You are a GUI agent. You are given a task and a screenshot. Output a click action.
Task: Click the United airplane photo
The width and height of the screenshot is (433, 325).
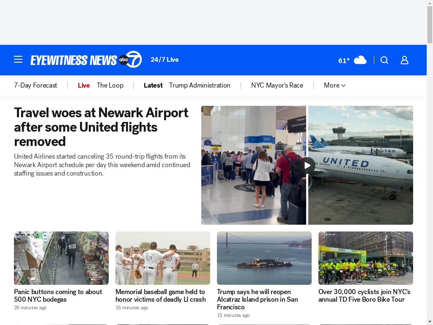pos(361,165)
